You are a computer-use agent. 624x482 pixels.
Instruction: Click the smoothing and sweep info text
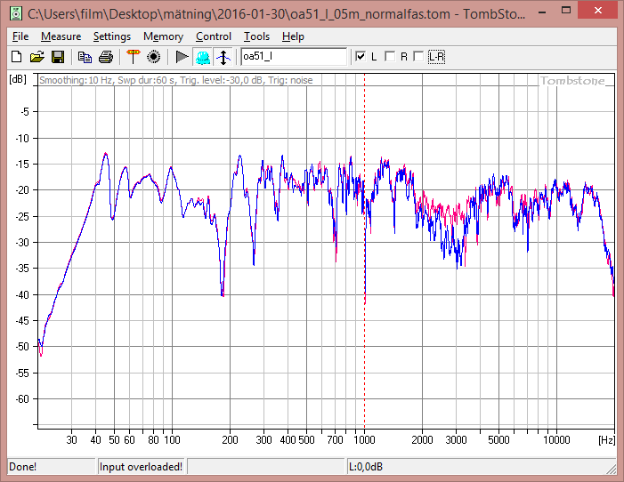(176, 80)
